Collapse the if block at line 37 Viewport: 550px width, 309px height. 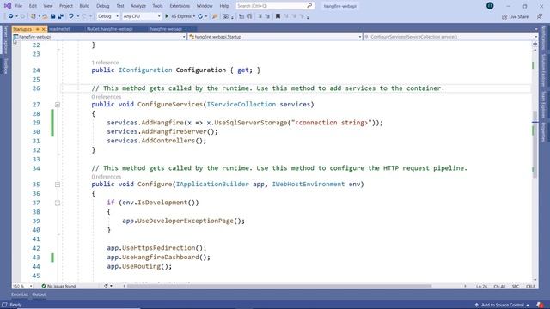(x=58, y=203)
